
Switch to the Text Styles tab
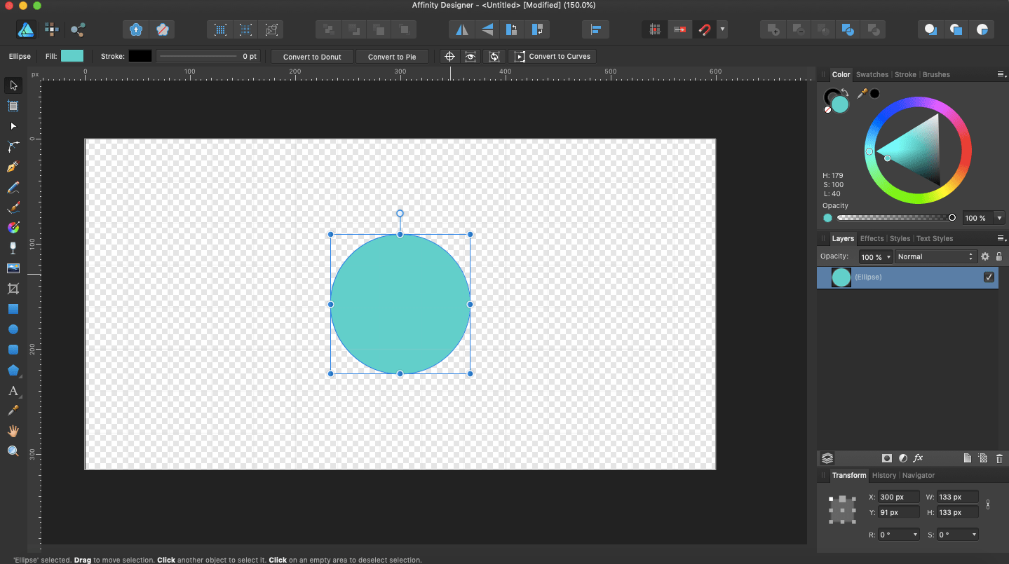(x=935, y=238)
